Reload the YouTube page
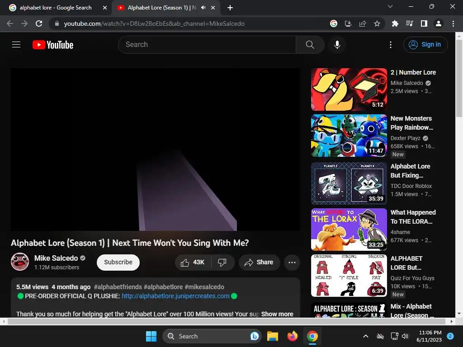The height and width of the screenshot is (347, 463). [x=39, y=23]
